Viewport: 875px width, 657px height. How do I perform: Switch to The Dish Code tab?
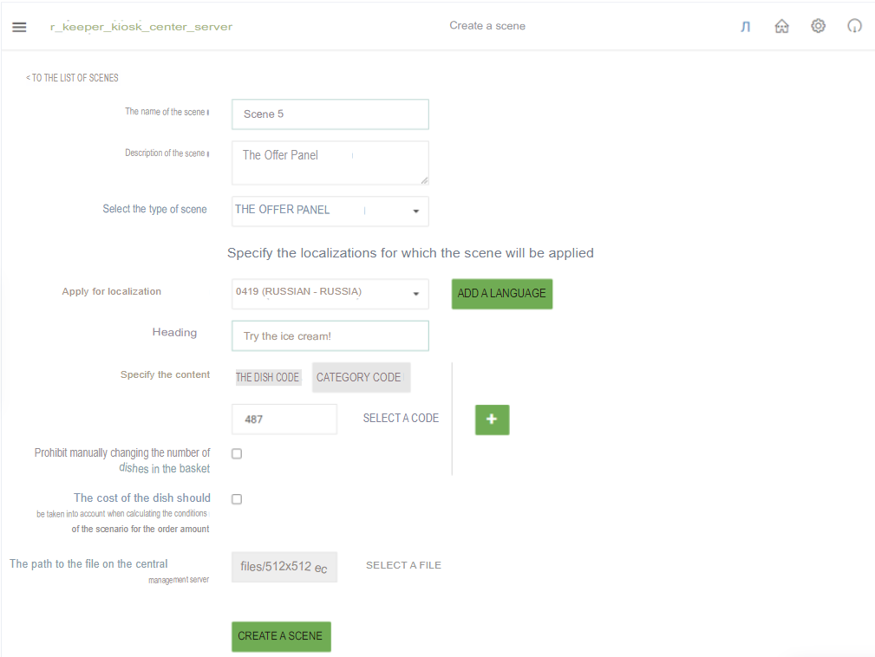click(x=267, y=378)
